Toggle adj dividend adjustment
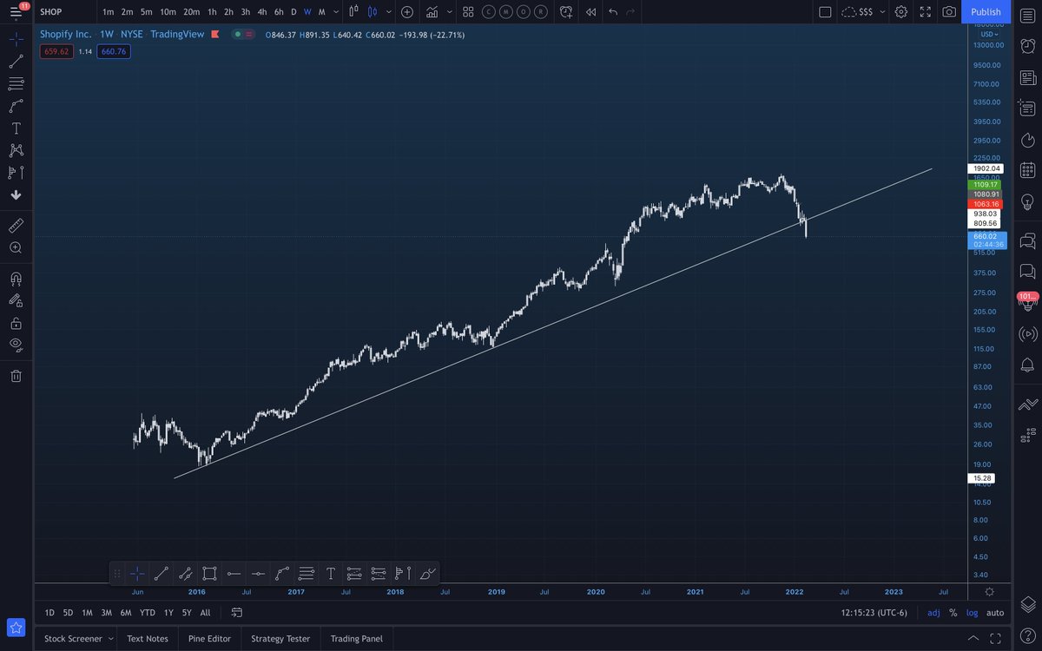 coord(933,613)
